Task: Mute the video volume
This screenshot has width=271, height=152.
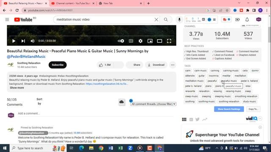Action: [x=32, y=41]
